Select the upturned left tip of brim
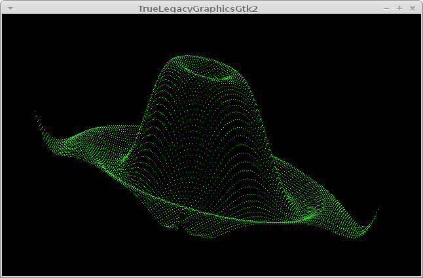The image size is (423, 278). (37, 118)
